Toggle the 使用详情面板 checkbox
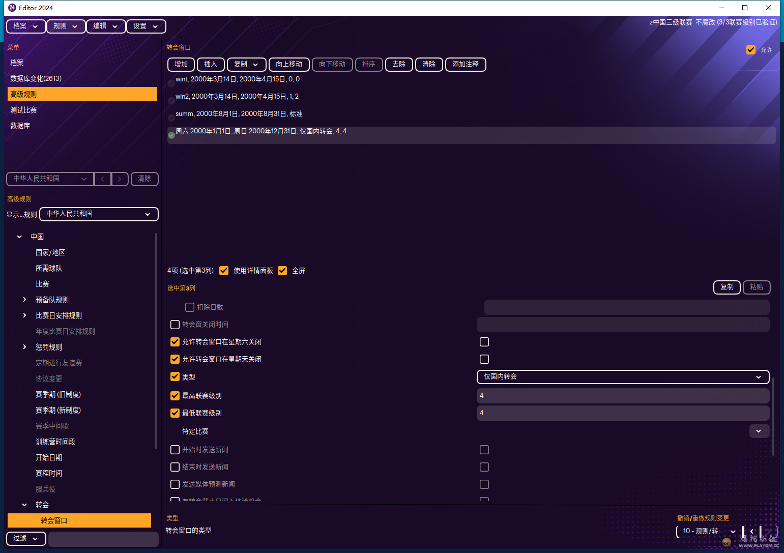Screen dimensions: 784x553 (x=224, y=271)
